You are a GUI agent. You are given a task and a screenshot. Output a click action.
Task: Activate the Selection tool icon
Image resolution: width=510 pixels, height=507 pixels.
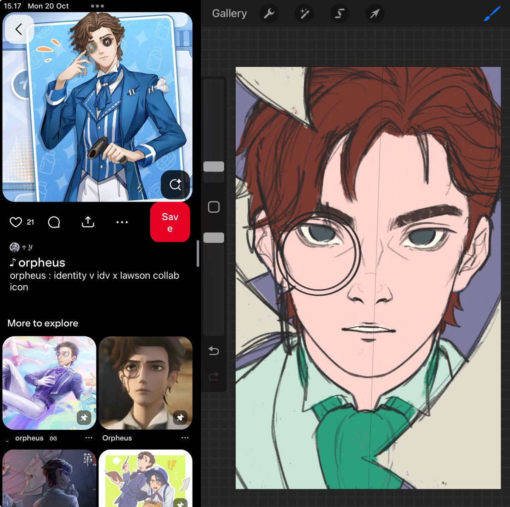click(x=340, y=14)
